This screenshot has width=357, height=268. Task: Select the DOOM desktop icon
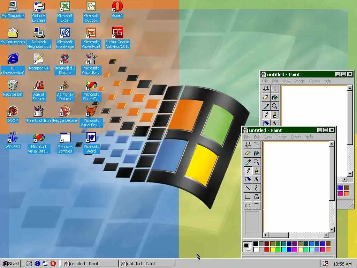13,114
